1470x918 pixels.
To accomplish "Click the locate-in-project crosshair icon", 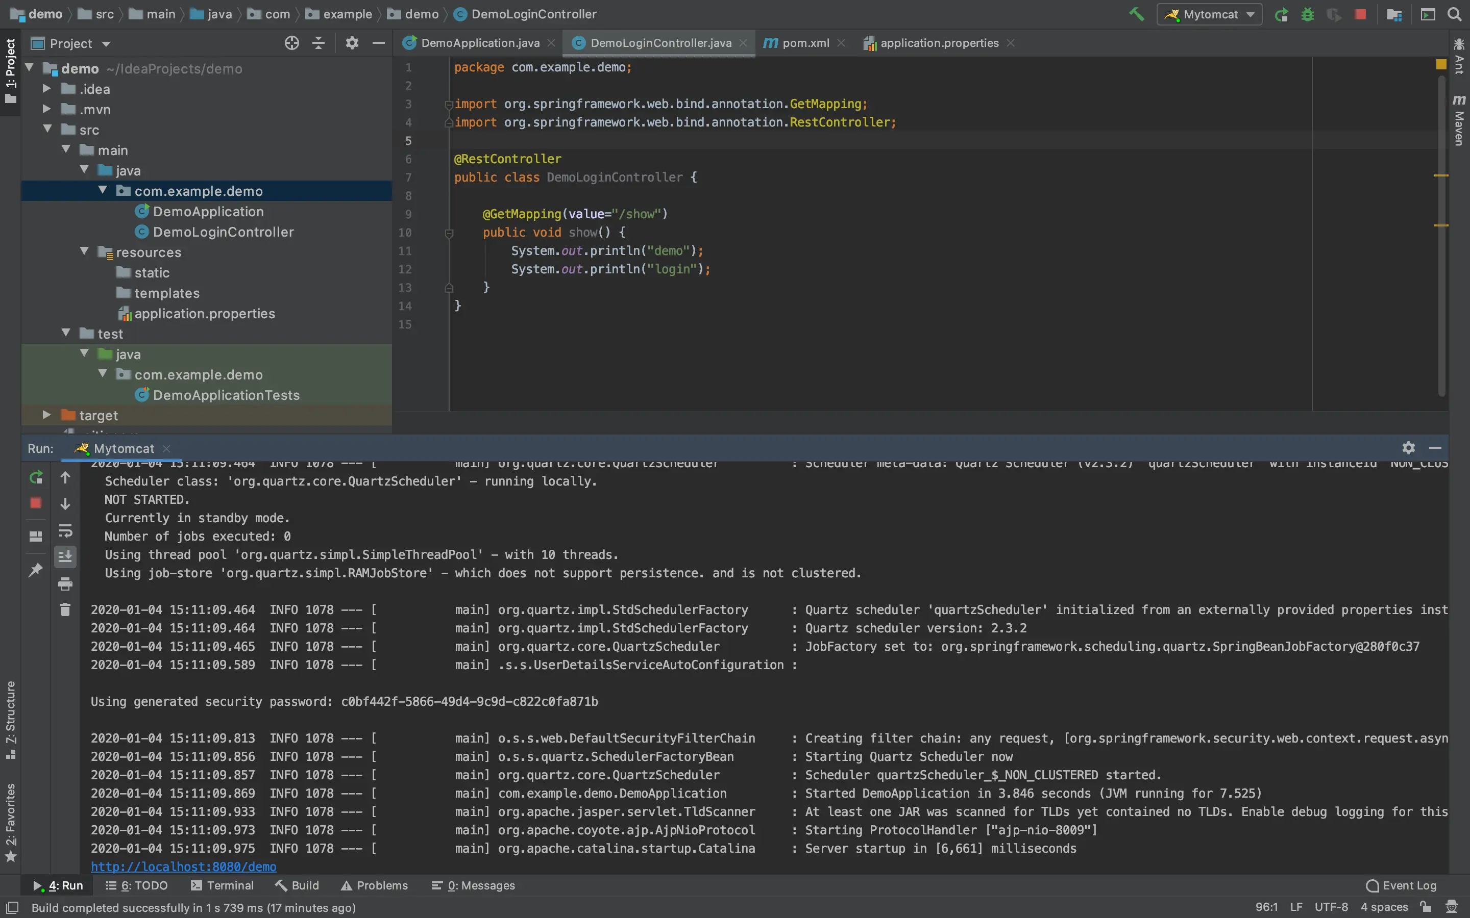I will click(x=291, y=43).
